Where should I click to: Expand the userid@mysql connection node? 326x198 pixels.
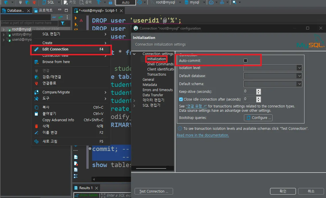click(3, 40)
